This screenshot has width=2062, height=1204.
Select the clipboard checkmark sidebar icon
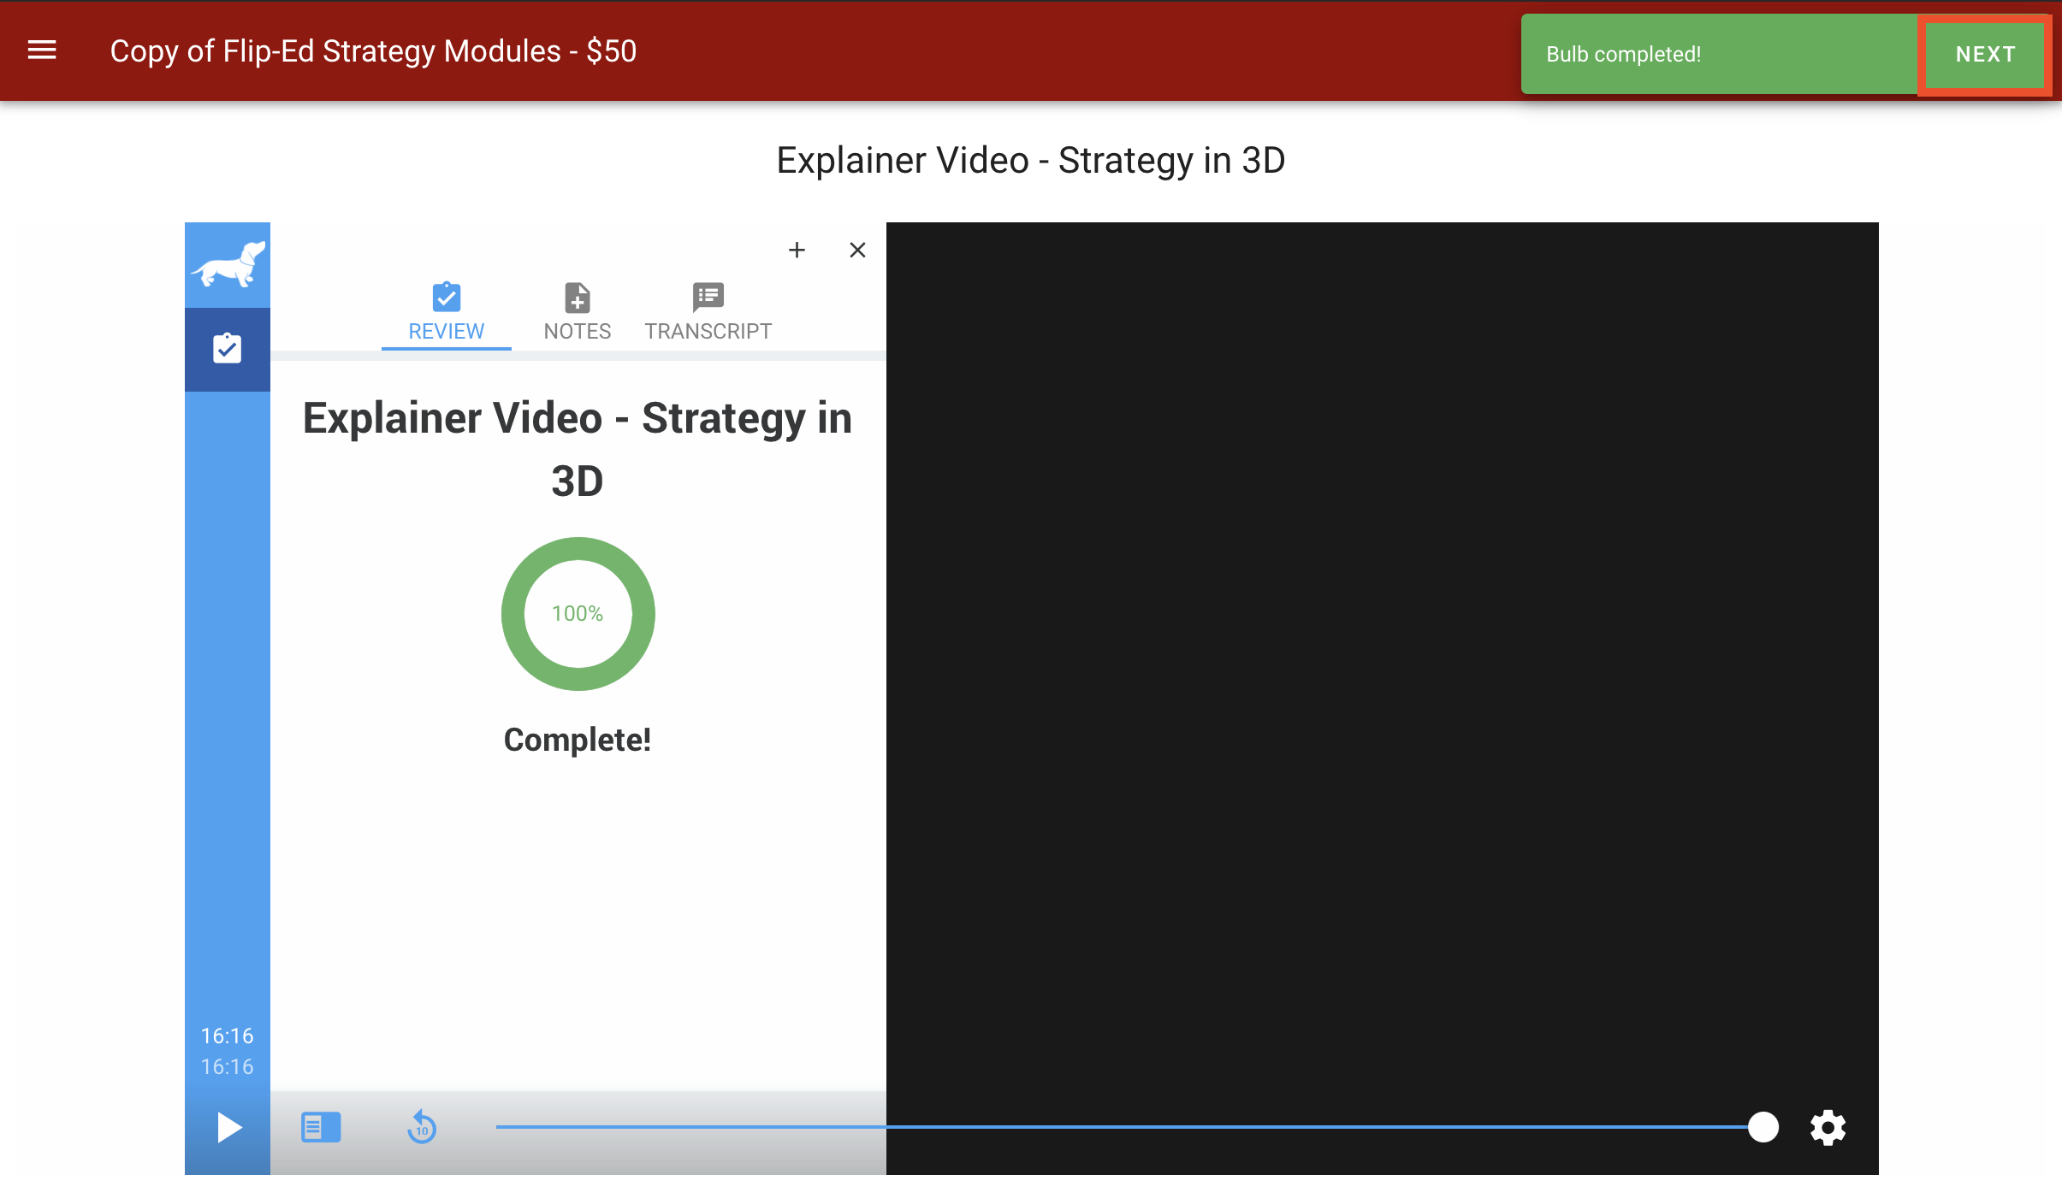point(228,349)
